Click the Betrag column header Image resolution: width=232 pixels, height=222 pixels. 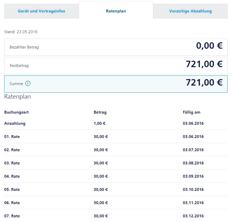[x=100, y=112]
